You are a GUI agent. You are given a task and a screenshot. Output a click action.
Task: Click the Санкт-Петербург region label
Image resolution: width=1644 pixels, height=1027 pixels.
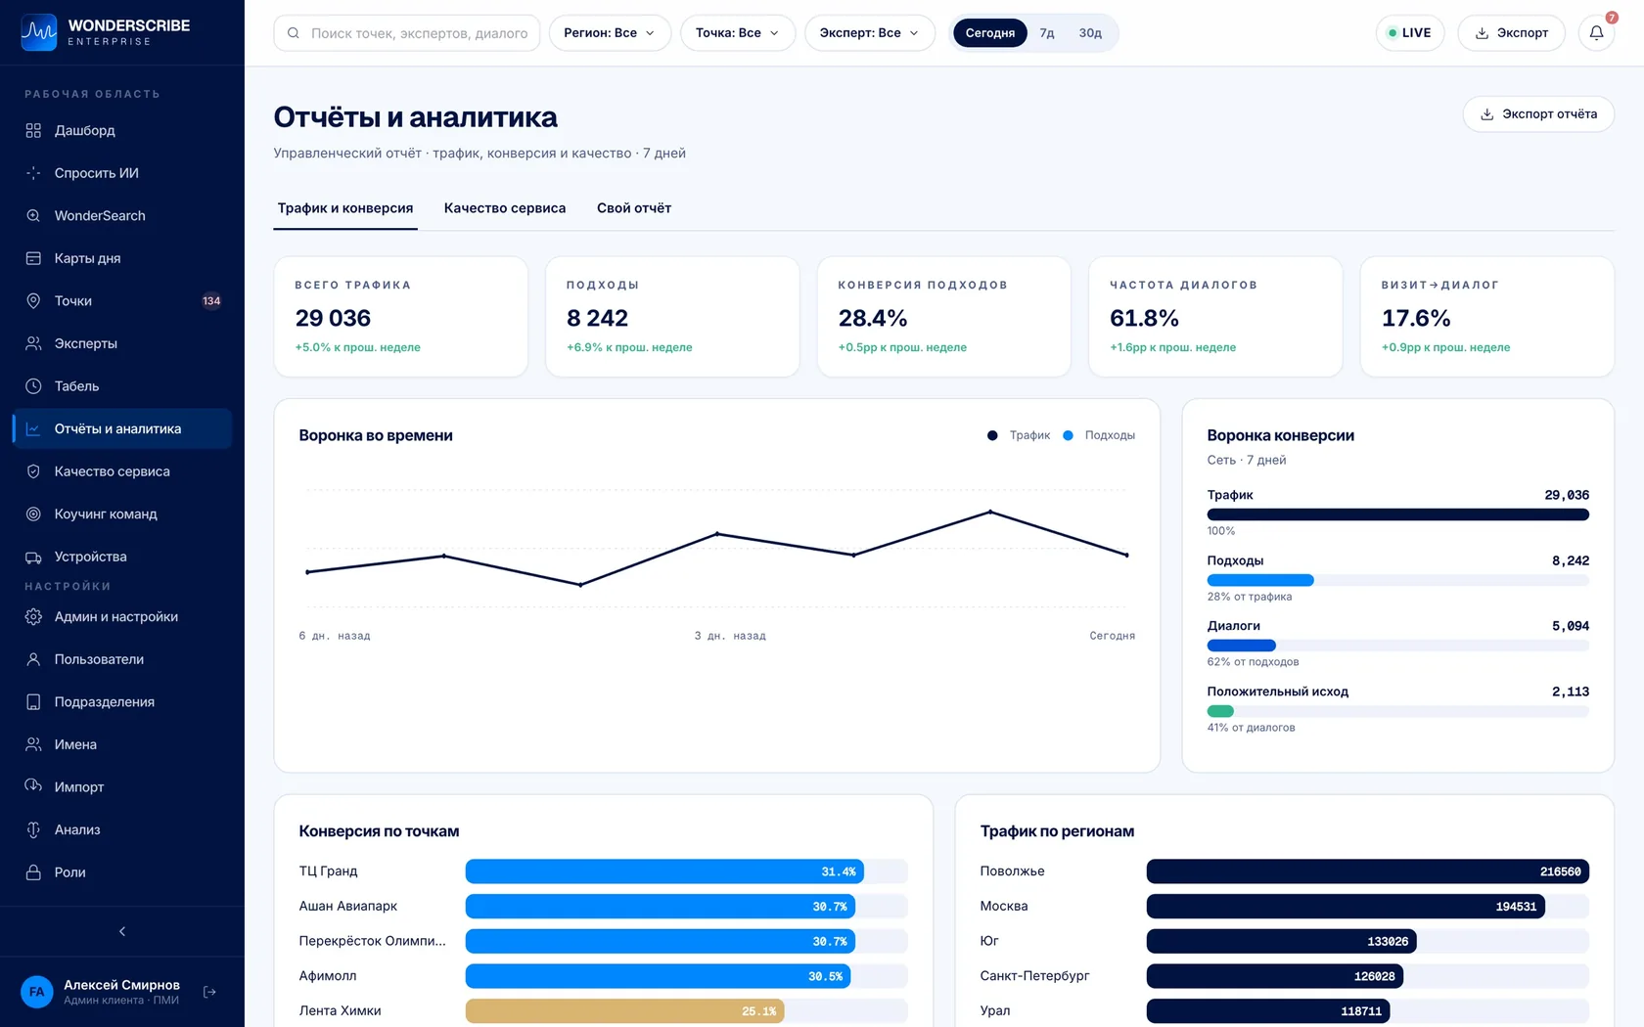[x=1034, y=976]
